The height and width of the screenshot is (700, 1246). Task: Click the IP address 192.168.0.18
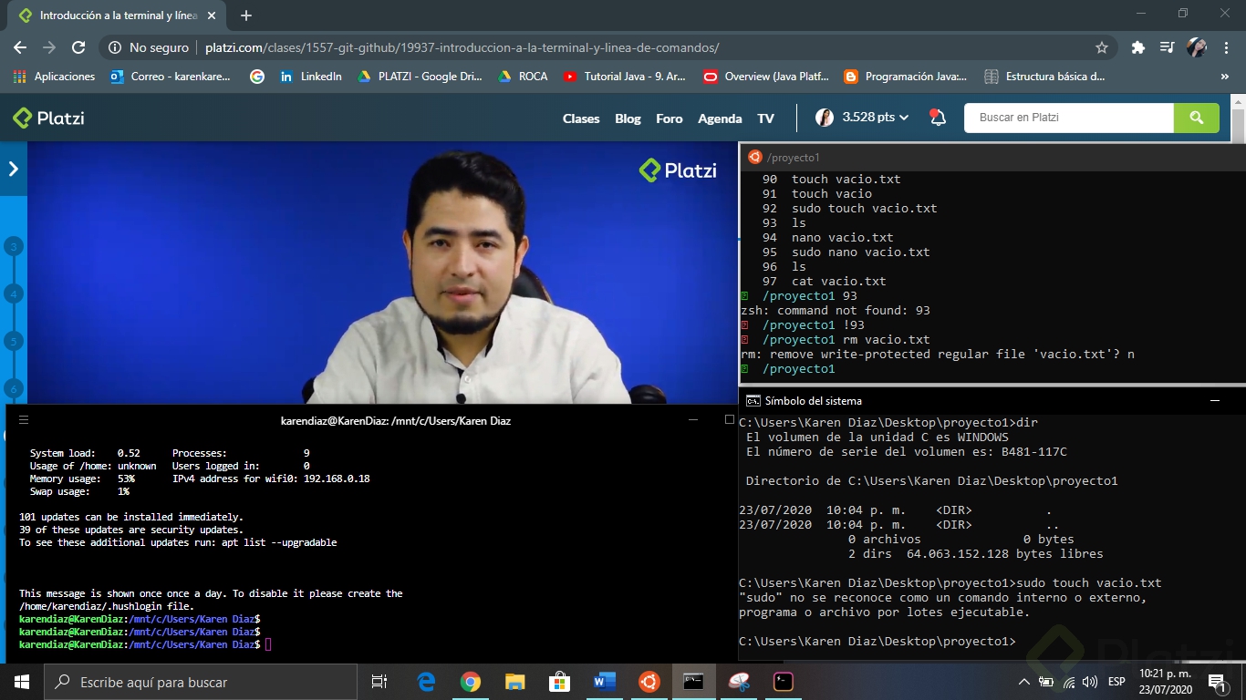(337, 479)
